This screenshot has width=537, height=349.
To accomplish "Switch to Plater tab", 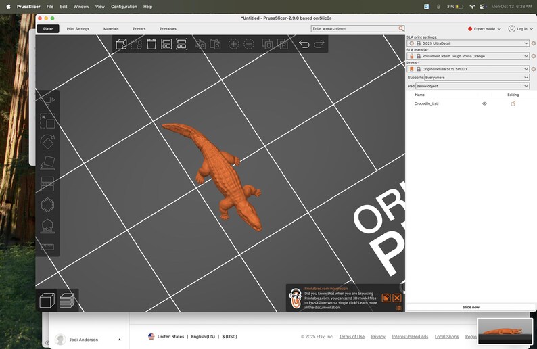I will pos(48,29).
